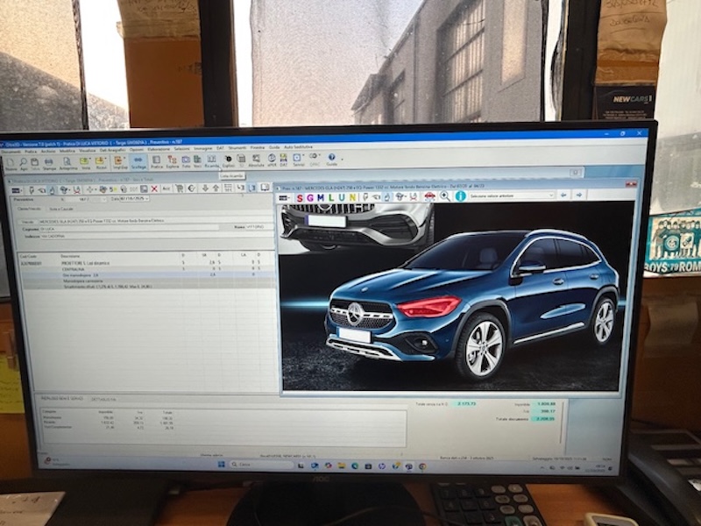701x526 pixels.
Task: Click the green L letter button
Action: click(331, 198)
